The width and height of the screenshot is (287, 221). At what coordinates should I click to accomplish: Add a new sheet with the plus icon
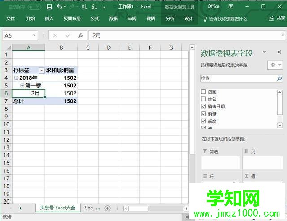pyautogui.click(x=108, y=208)
